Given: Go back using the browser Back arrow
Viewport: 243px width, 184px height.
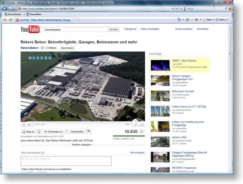Looking at the screenshot, I should [x=5, y=9].
